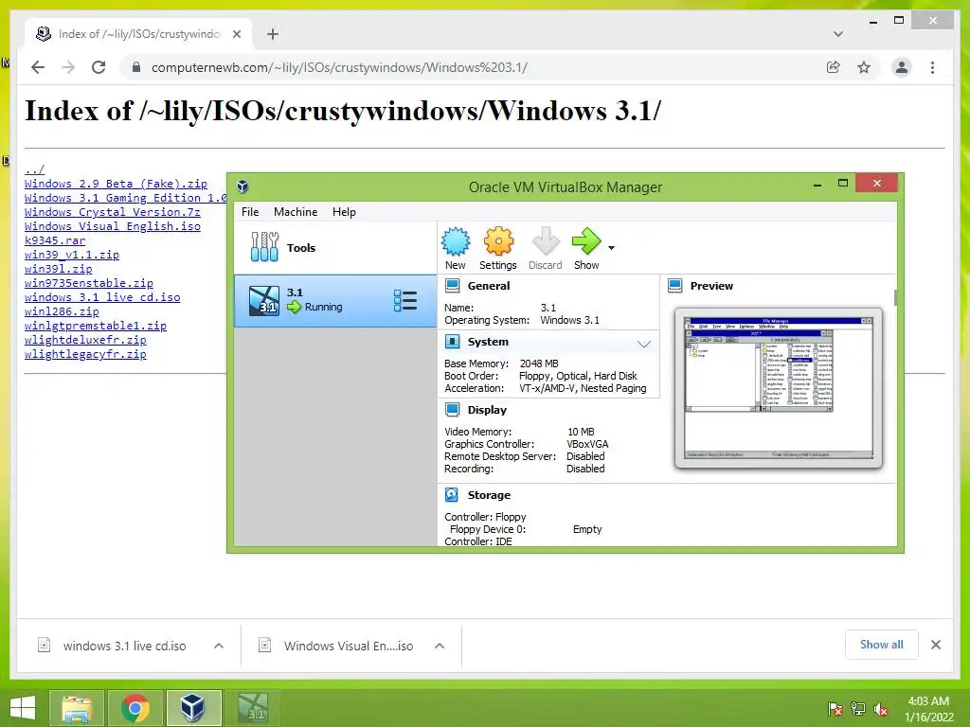Open Windows 3.1 Gaming Edition link

pyautogui.click(x=126, y=198)
